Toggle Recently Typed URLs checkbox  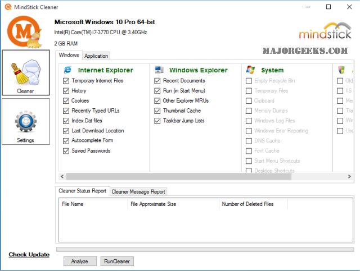point(66,111)
